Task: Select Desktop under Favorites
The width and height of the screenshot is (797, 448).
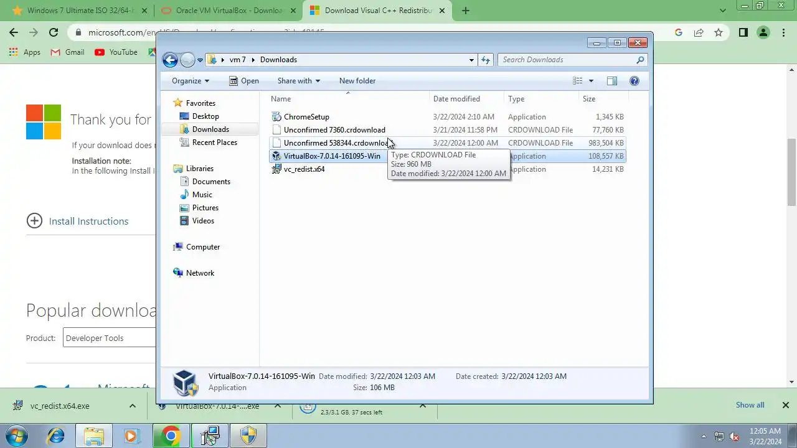Action: [205, 116]
